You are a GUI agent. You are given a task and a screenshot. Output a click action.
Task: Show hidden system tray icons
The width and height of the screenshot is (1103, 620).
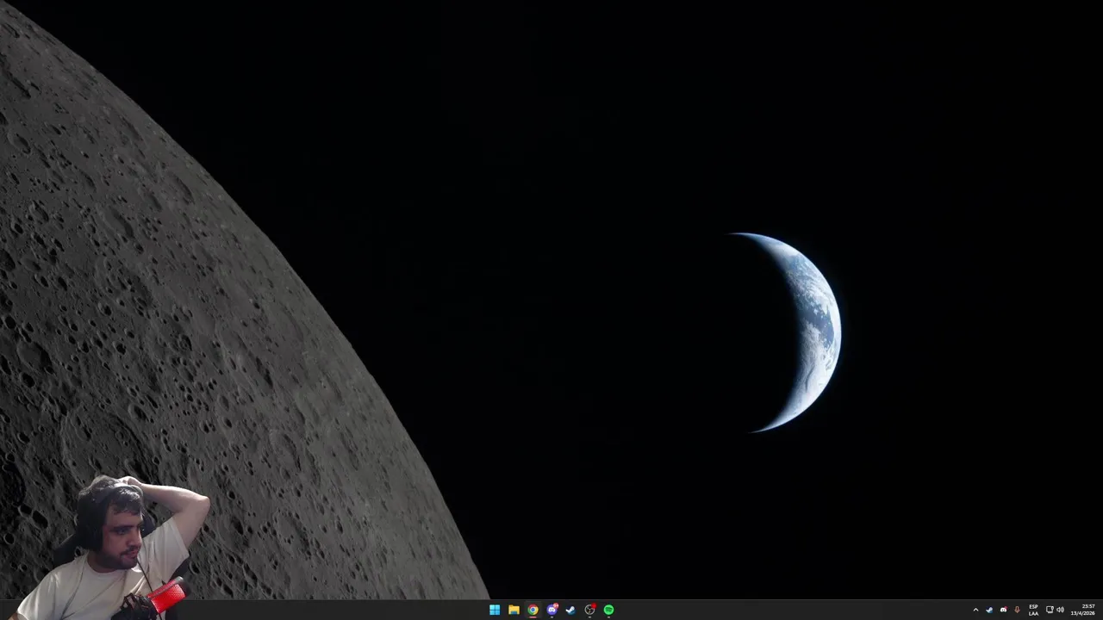[975, 610]
